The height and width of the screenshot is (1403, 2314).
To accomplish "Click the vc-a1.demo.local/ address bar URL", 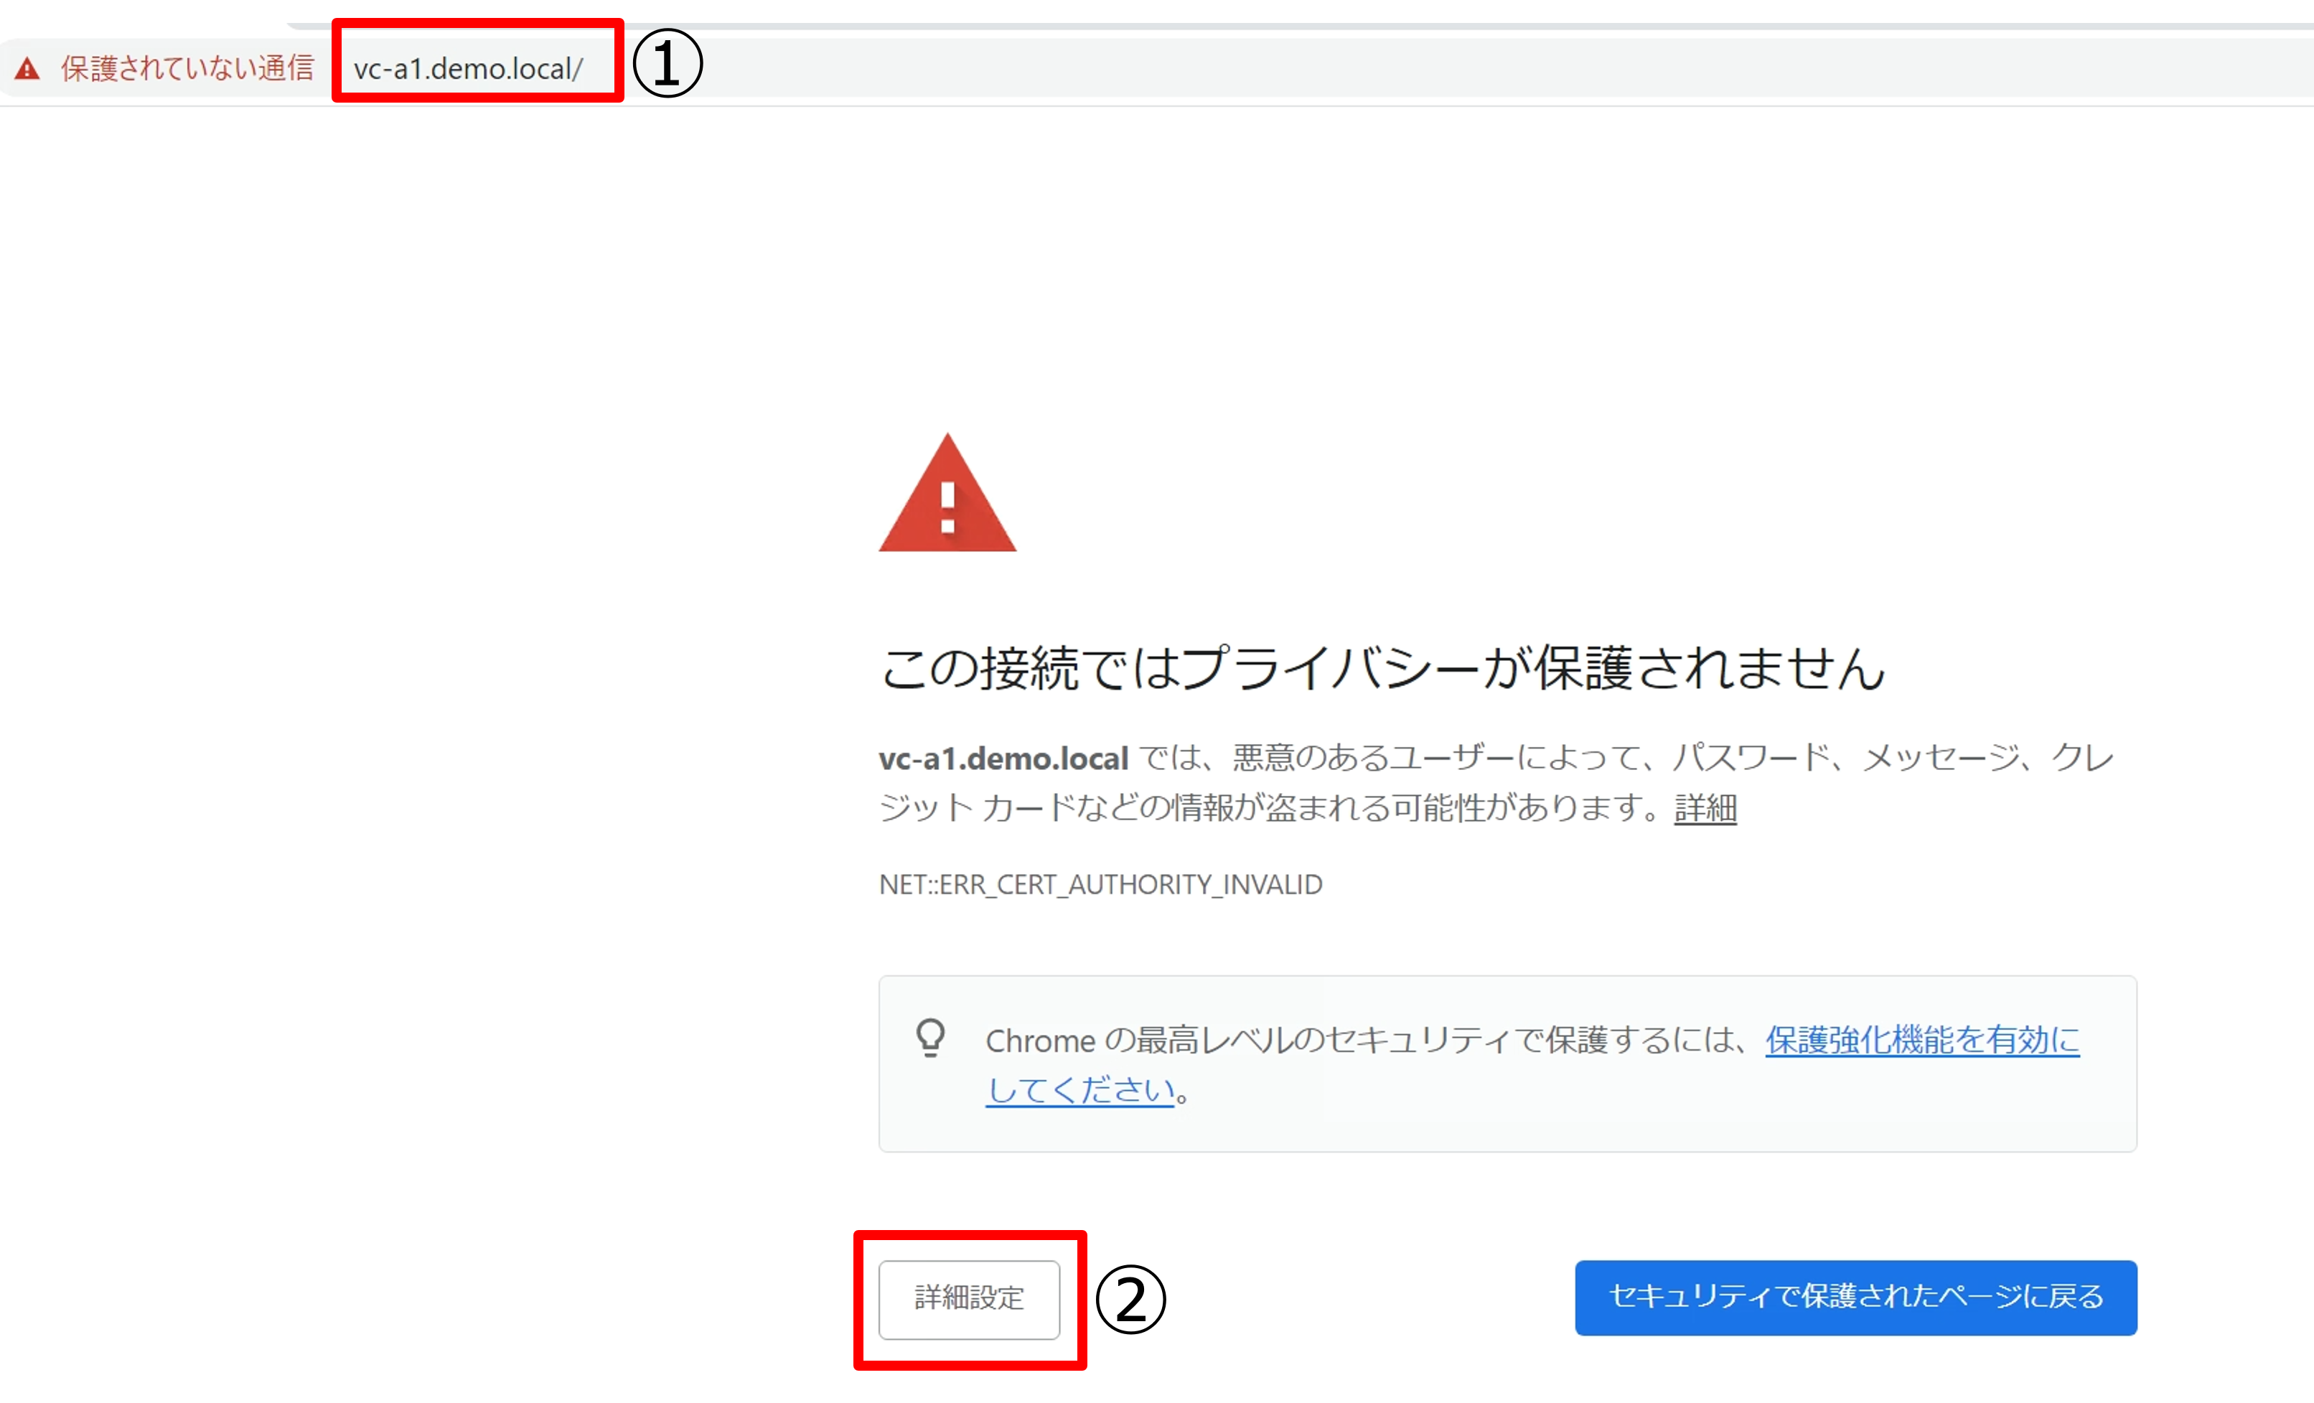I will [468, 69].
